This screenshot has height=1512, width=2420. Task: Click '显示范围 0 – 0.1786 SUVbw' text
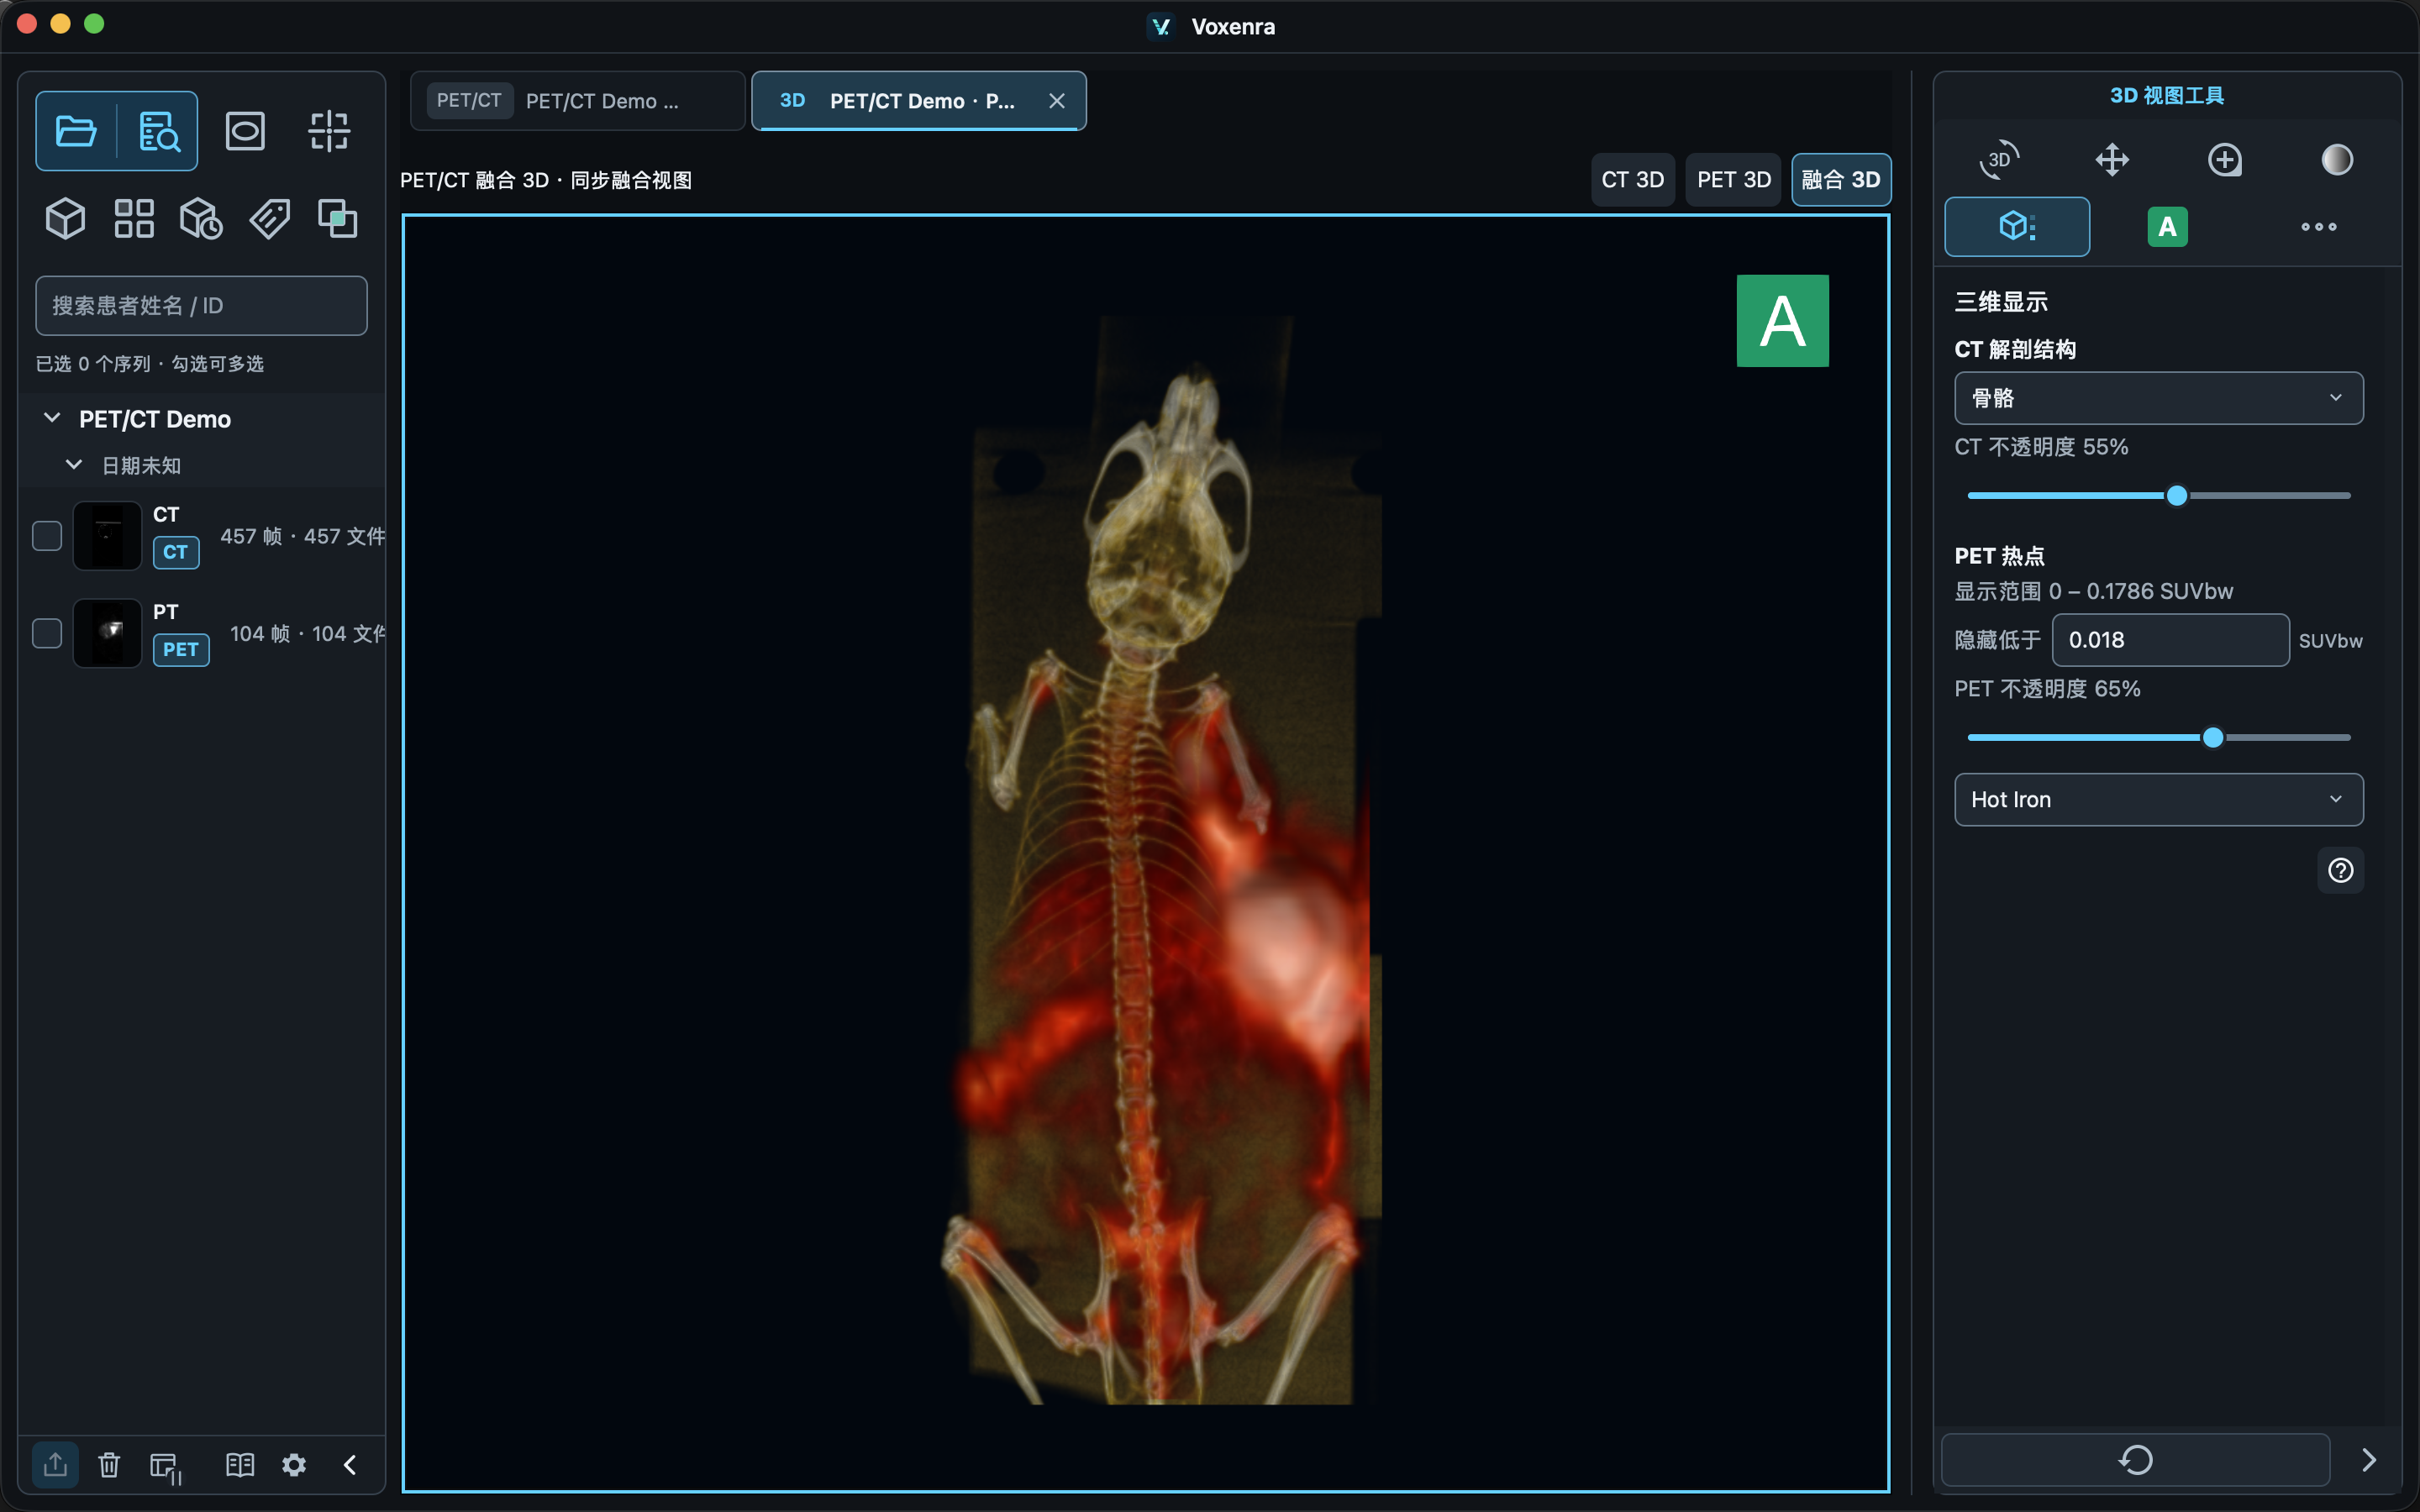[2093, 591]
